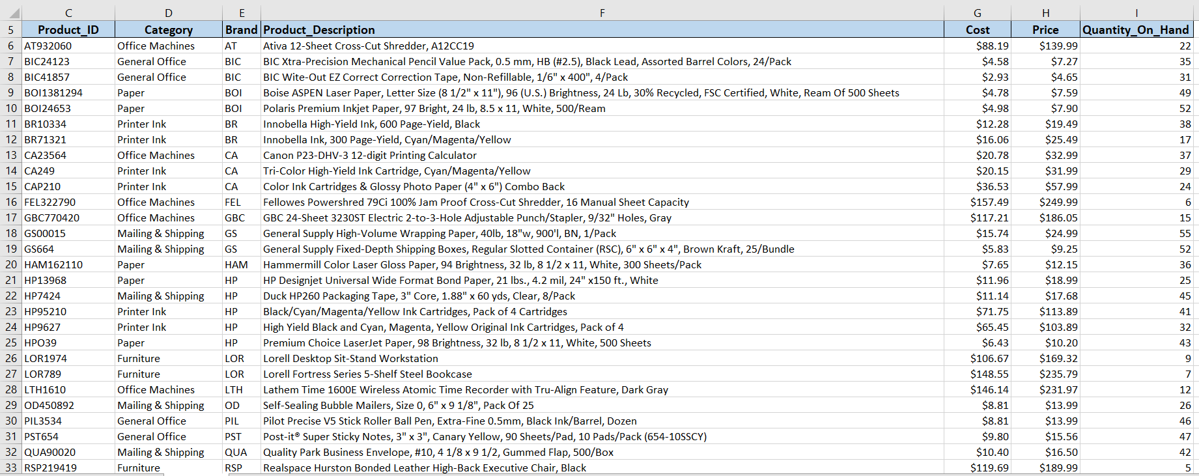Click cell GBC770420
Image resolution: width=1199 pixels, height=476 pixels.
click(x=68, y=217)
